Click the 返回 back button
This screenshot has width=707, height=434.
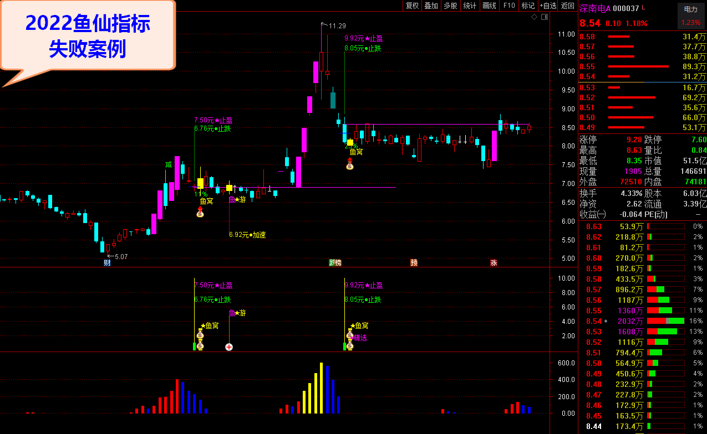coord(568,6)
